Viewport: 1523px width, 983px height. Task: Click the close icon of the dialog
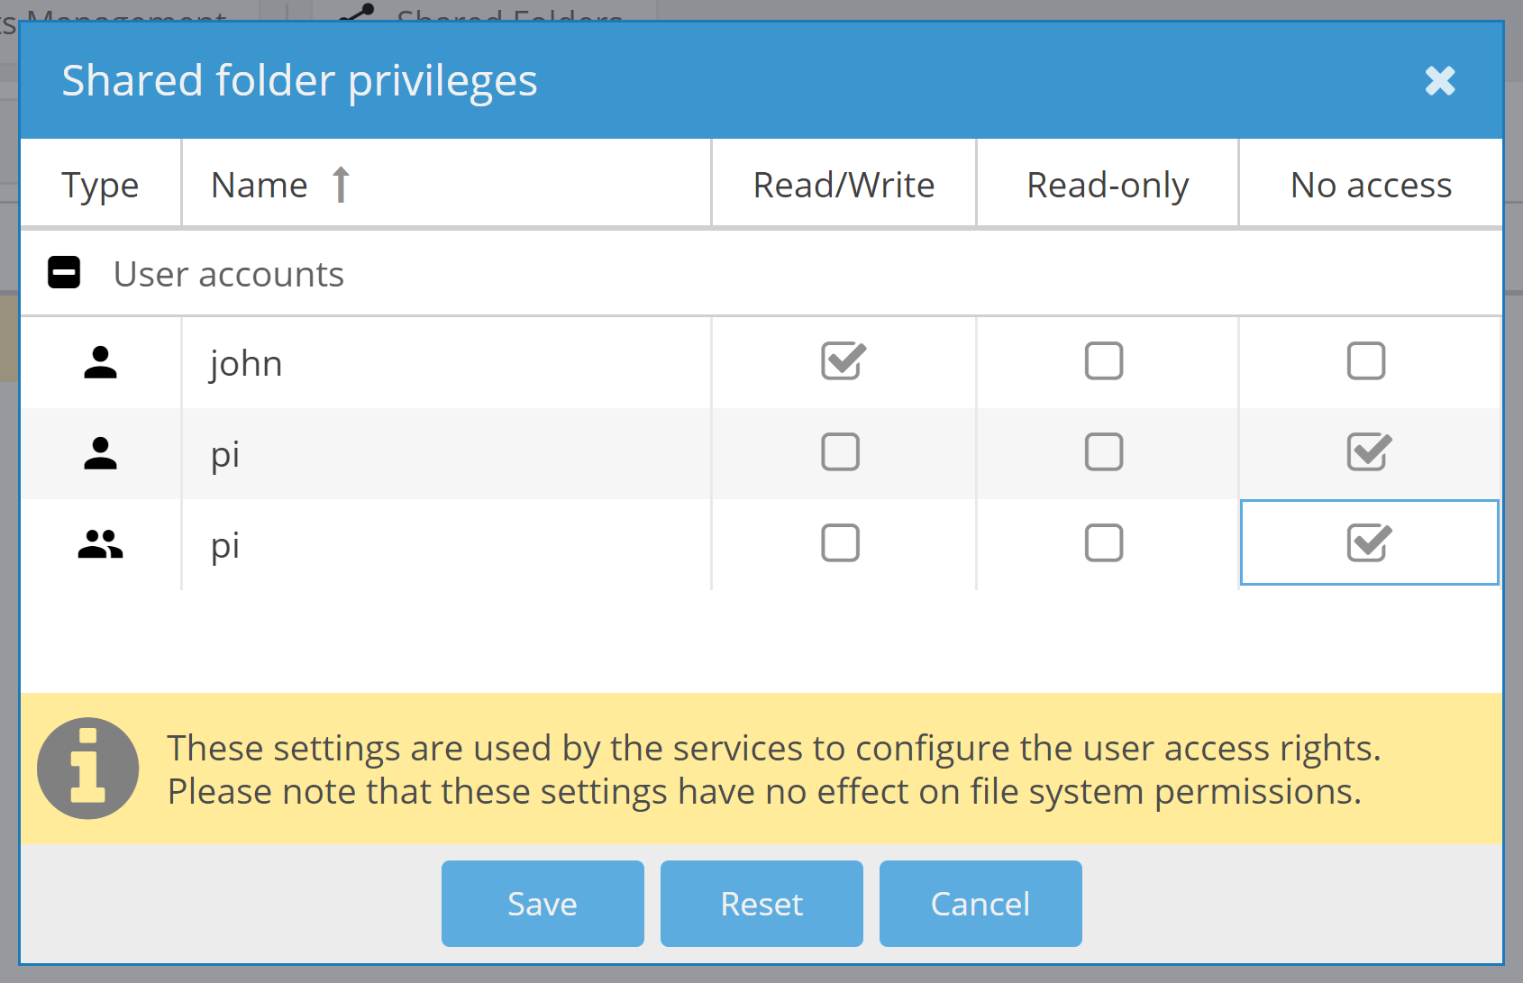[x=1440, y=80]
